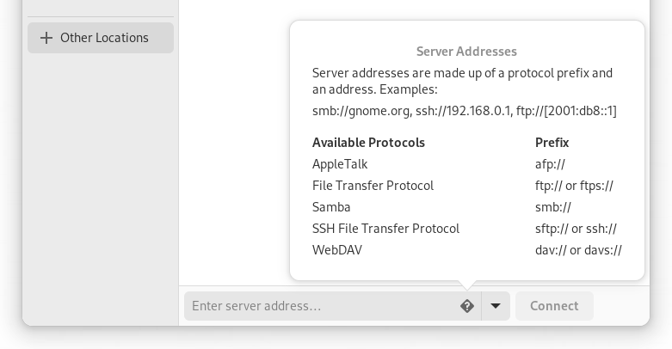
Task: Click the AppleTalk protocol entry
Action: tap(340, 164)
